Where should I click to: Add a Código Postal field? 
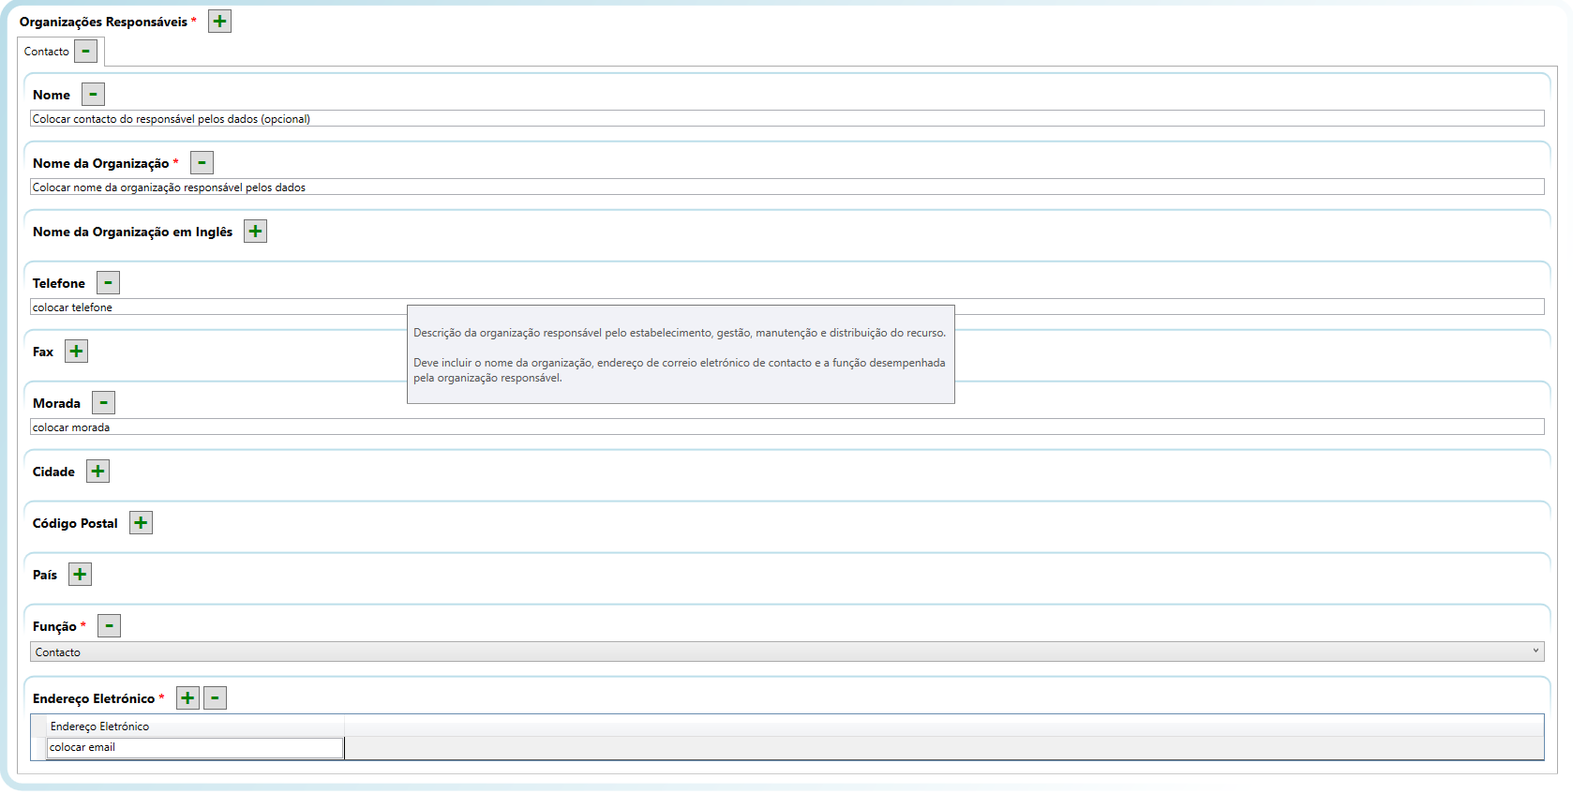pos(141,523)
